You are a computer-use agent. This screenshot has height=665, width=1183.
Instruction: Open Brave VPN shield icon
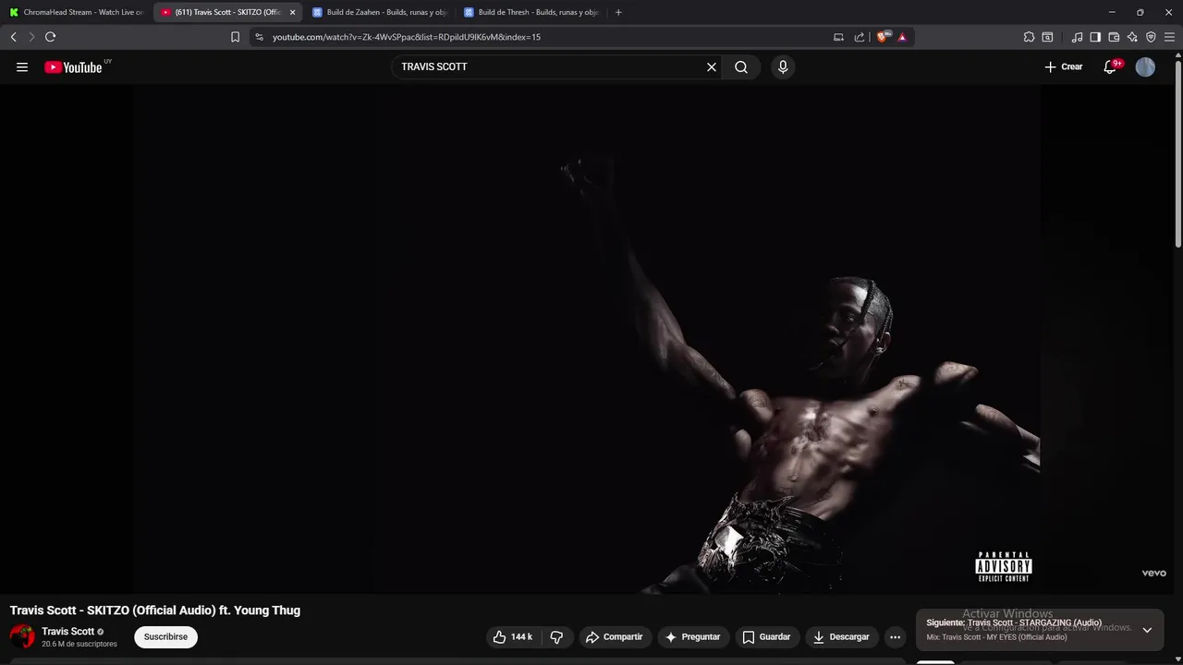(x=1151, y=37)
